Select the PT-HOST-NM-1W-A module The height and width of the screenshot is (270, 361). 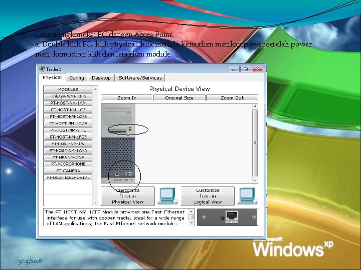pos(68,150)
